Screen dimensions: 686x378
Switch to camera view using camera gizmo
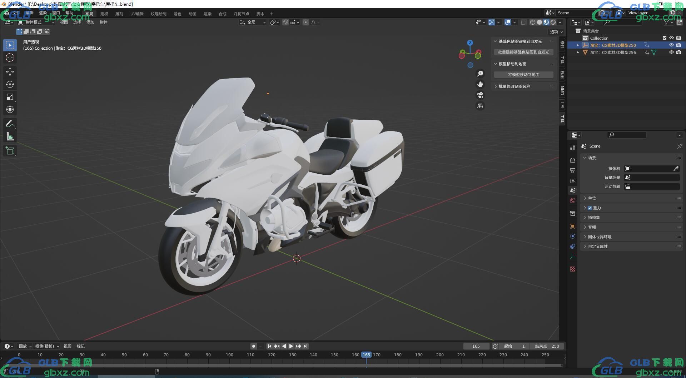(480, 95)
